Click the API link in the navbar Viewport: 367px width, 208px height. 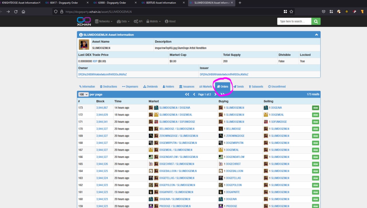point(138,21)
